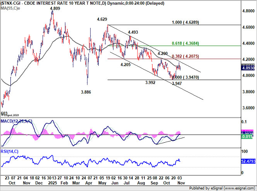
Task: Click the 4.809 peak price label
Action: point(55,9)
